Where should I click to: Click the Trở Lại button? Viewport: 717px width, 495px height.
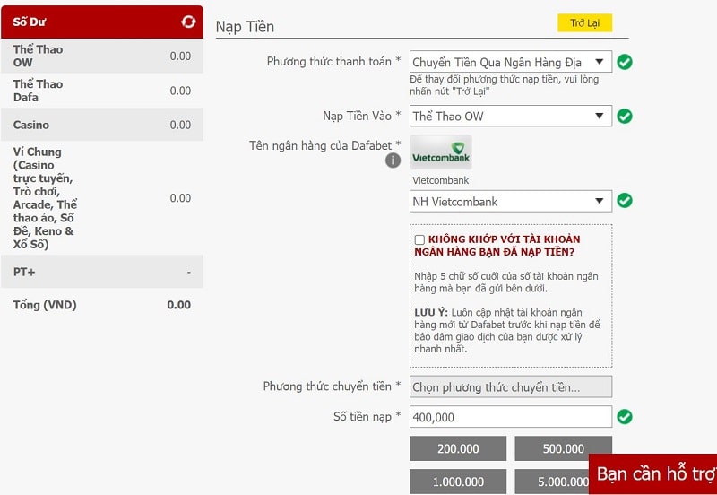(585, 23)
